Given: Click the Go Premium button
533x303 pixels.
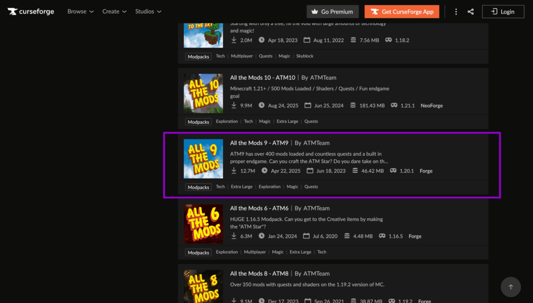Looking at the screenshot, I should point(333,11).
